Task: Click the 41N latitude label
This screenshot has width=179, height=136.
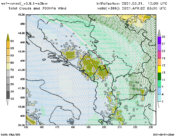Action: pos(23,98)
